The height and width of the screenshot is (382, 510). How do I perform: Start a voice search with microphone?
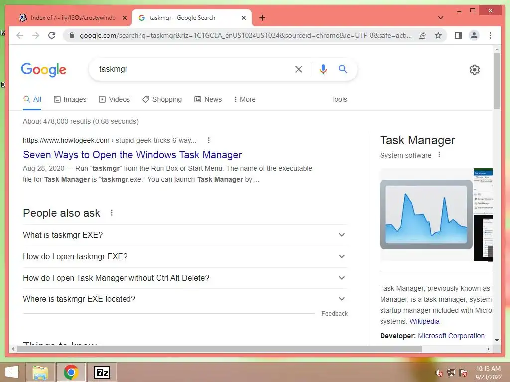pyautogui.click(x=323, y=69)
